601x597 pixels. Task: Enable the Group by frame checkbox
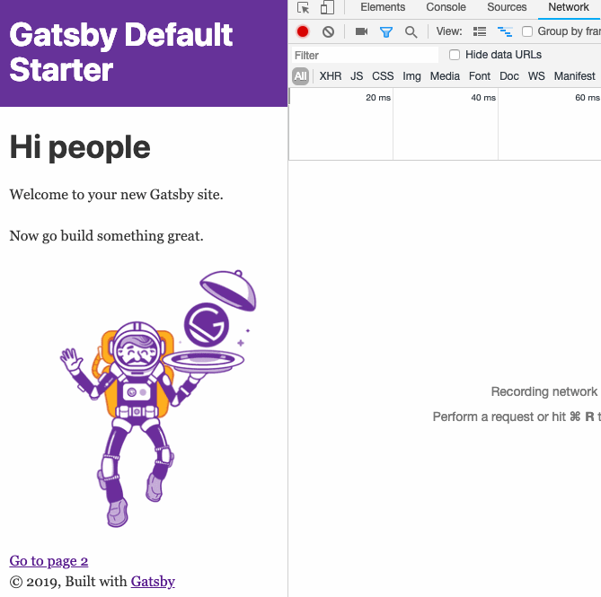[527, 31]
